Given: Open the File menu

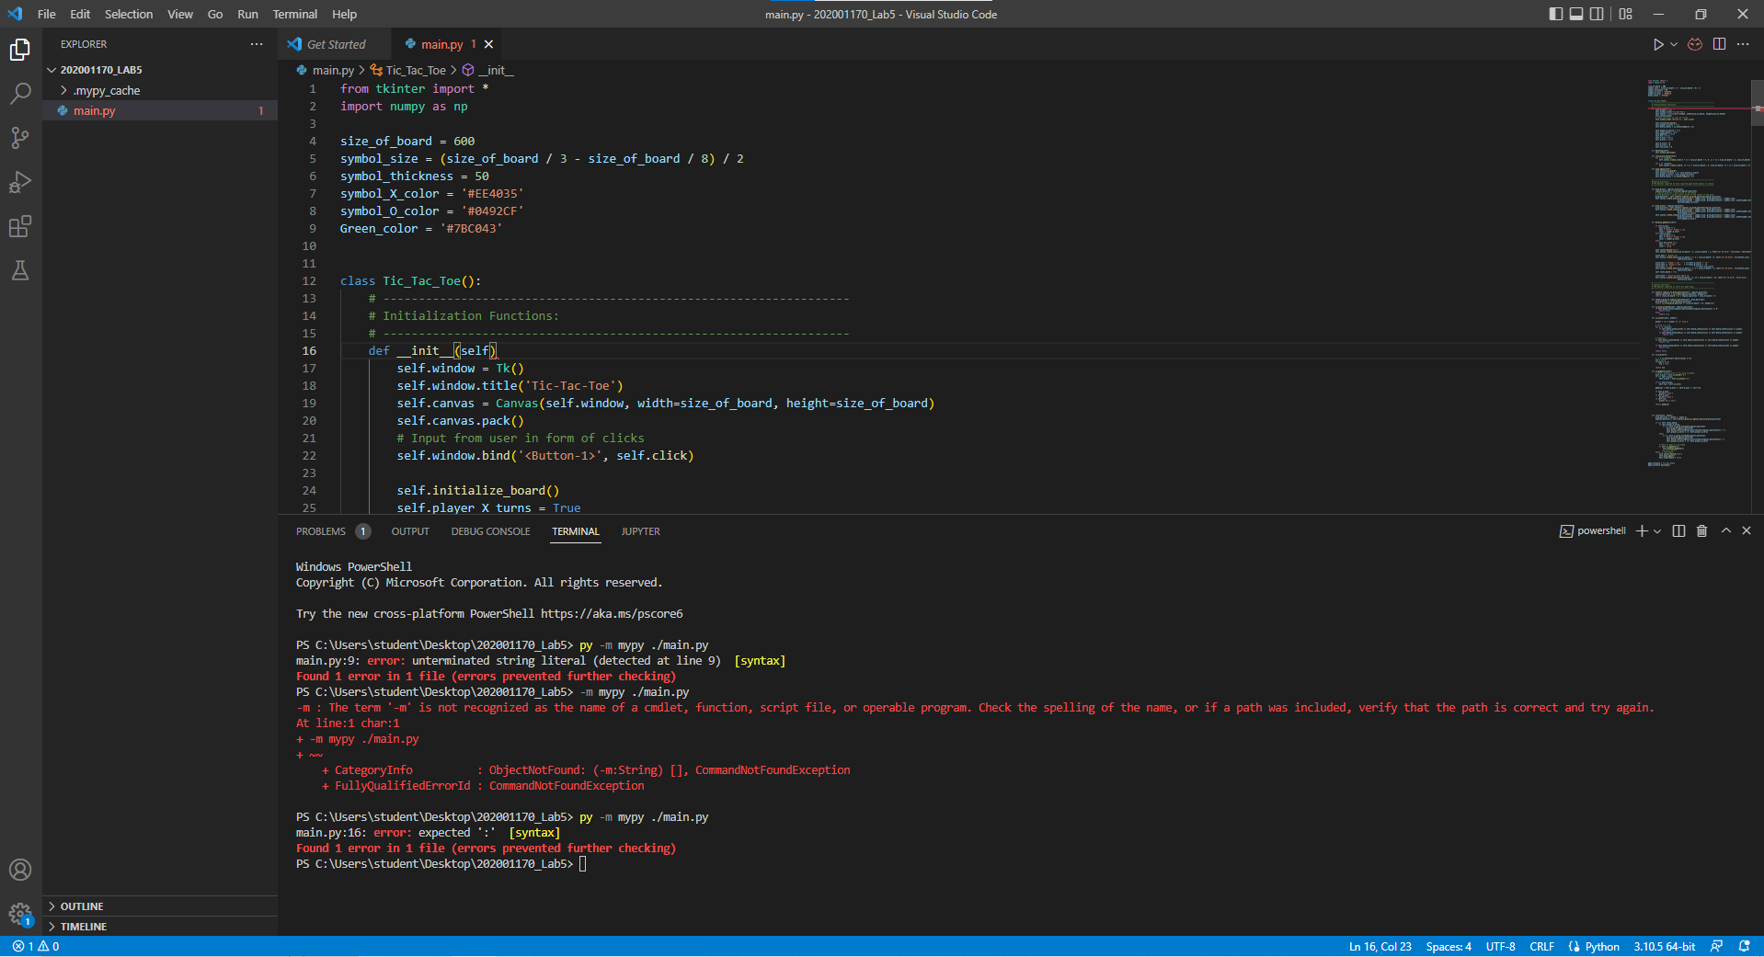Looking at the screenshot, I should coord(46,14).
